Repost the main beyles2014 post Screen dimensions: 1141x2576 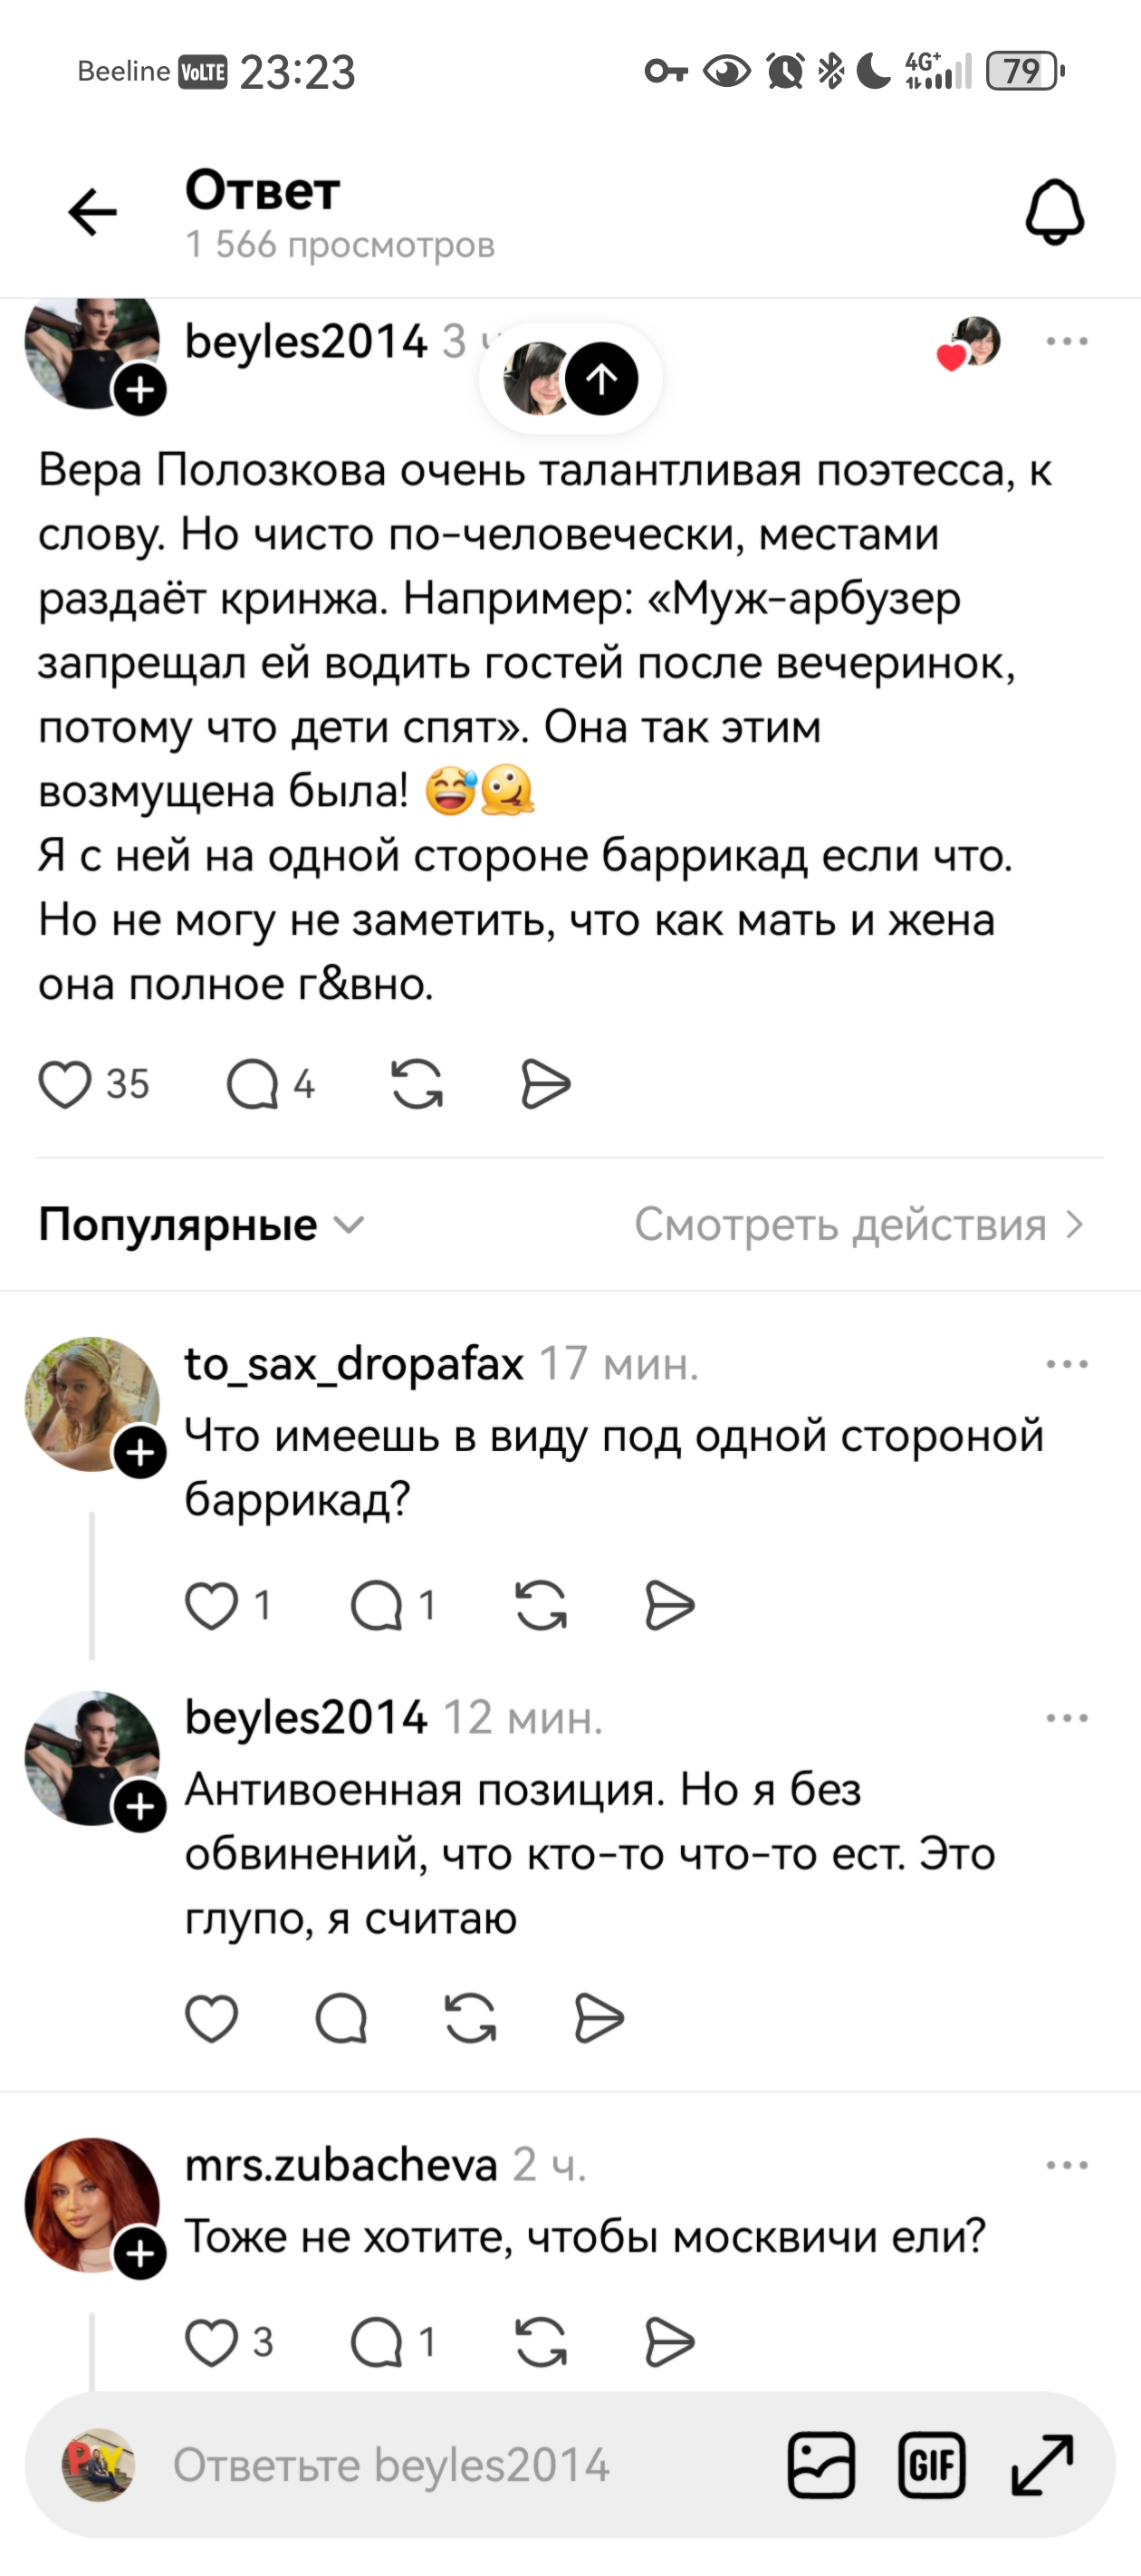[417, 1084]
